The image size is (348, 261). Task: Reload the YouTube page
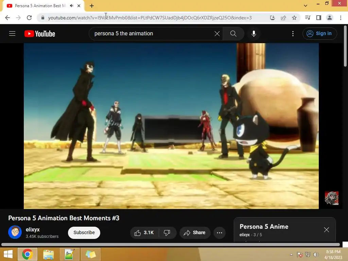click(29, 18)
